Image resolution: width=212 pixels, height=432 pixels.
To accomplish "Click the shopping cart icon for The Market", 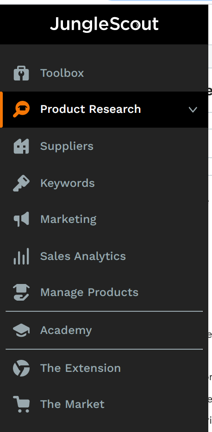I will (x=21, y=404).
